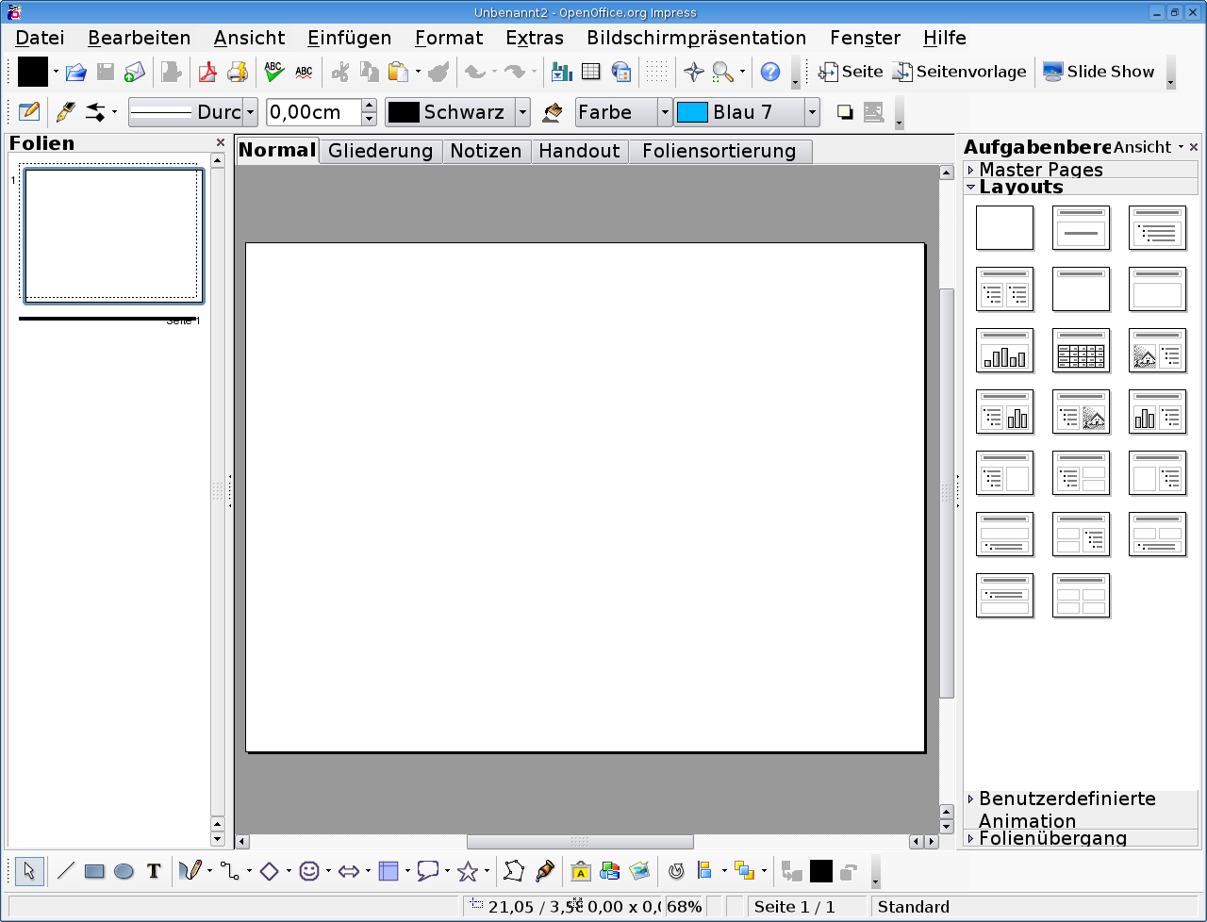1207x922 pixels.
Task: Export directly as PDF icon
Action: [207, 72]
